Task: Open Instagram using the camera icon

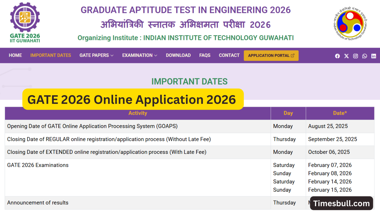Action: tap(355, 56)
